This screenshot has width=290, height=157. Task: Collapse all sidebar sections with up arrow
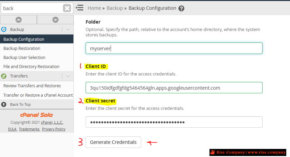pos(19,20)
